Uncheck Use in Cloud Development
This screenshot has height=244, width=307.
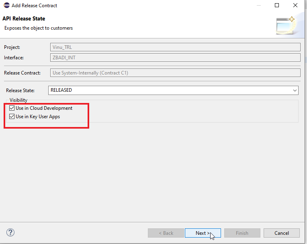click(12, 108)
